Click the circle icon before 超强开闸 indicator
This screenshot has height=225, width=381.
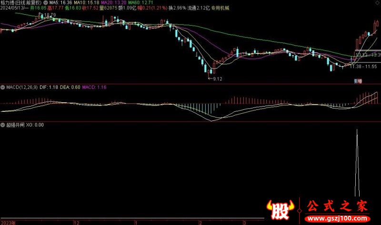pyautogui.click(x=2, y=125)
